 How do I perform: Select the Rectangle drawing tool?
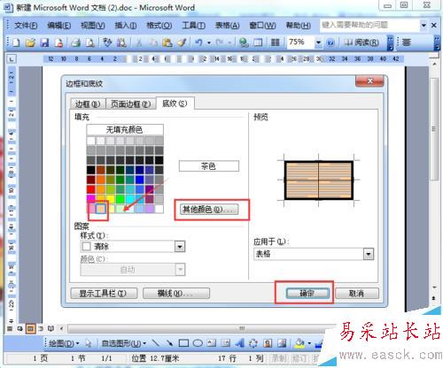(x=183, y=343)
